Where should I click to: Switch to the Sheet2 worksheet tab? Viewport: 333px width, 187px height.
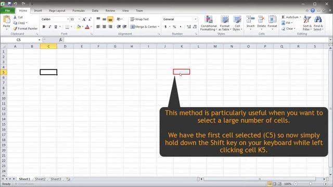pos(40,179)
